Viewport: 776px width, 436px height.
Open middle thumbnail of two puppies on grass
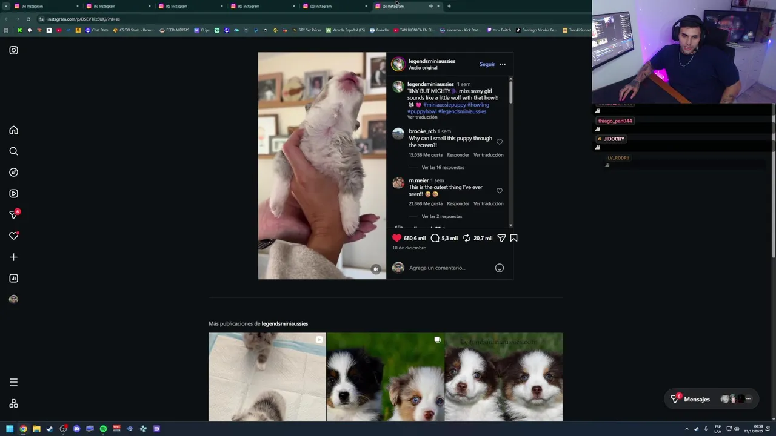[386, 377]
